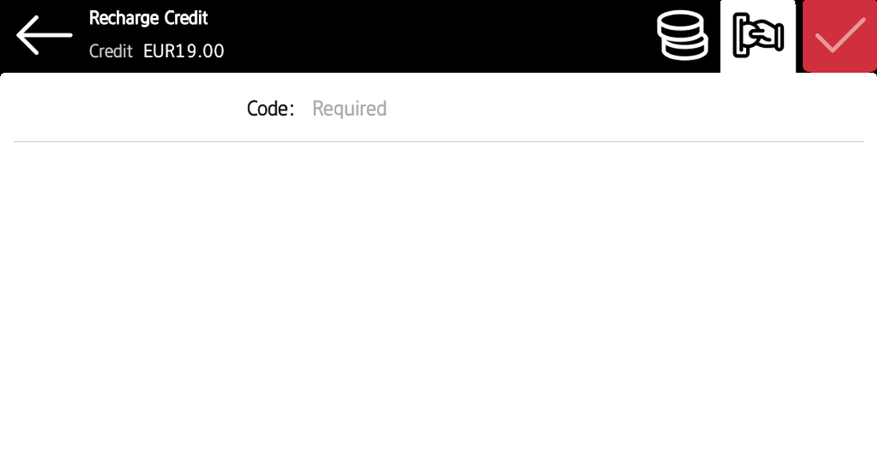Switch to coin payment recharge method
877x460 pixels.
point(683,35)
